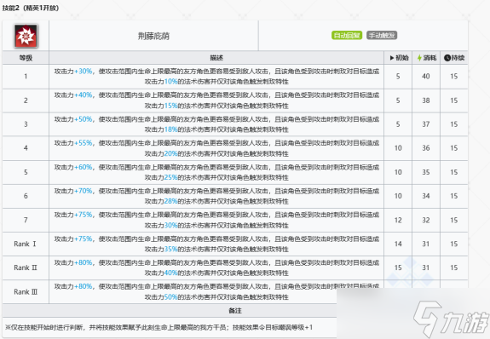Click the level 7 row label
The height and width of the screenshot is (339, 490).
tap(26, 220)
